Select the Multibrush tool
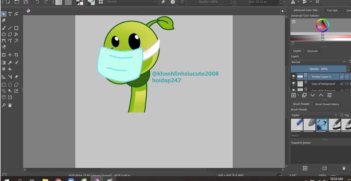This screenshot has height=181, width=351. [x=3, y=47]
